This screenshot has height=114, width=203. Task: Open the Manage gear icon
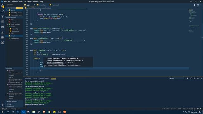tap(3, 104)
